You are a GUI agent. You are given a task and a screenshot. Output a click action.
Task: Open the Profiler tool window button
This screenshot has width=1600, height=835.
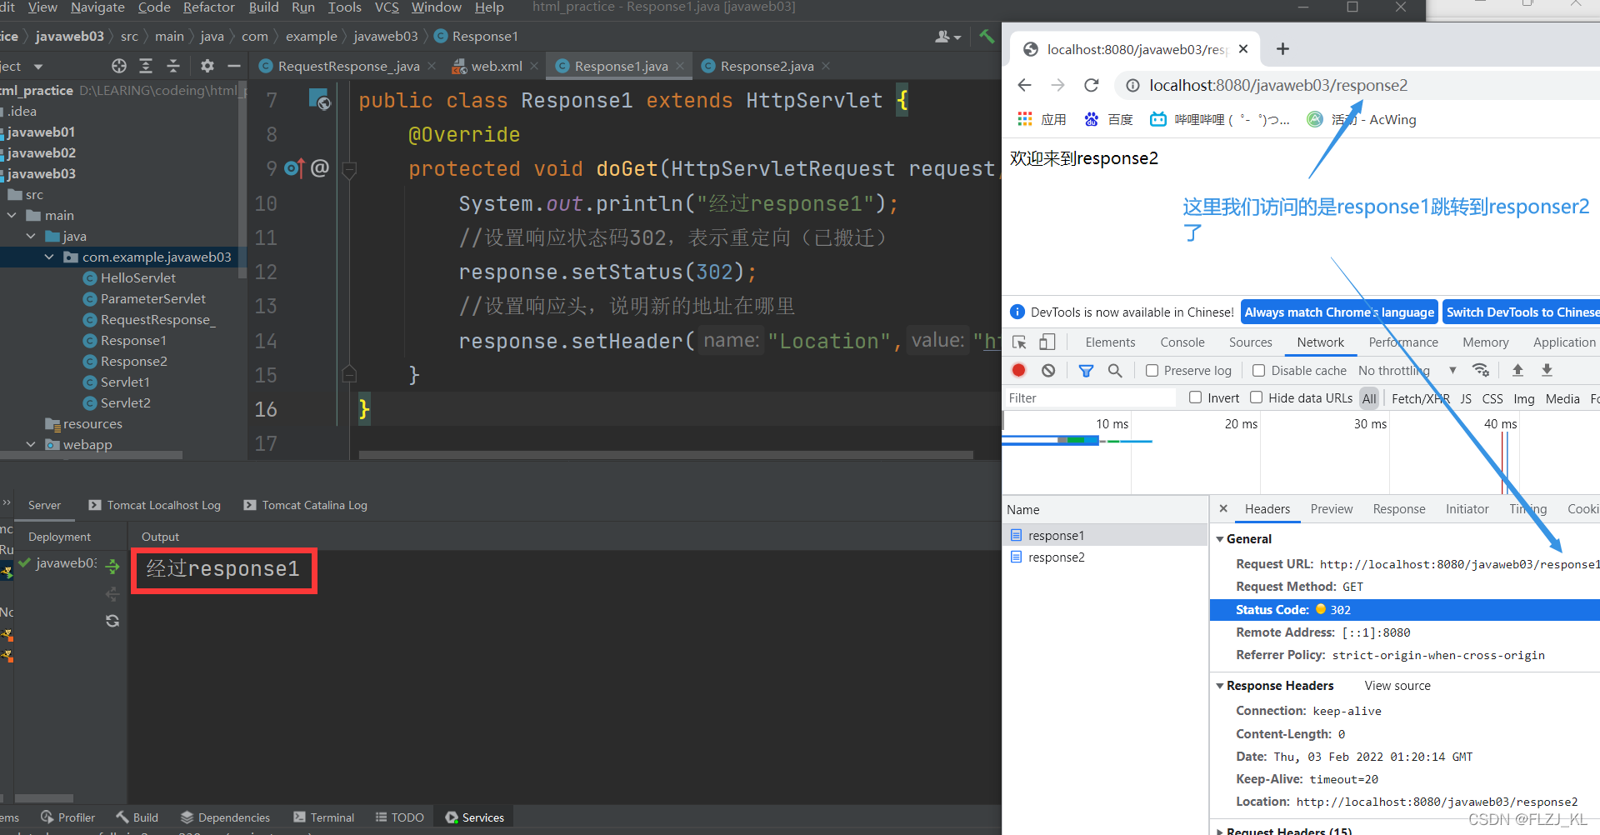tap(67, 817)
